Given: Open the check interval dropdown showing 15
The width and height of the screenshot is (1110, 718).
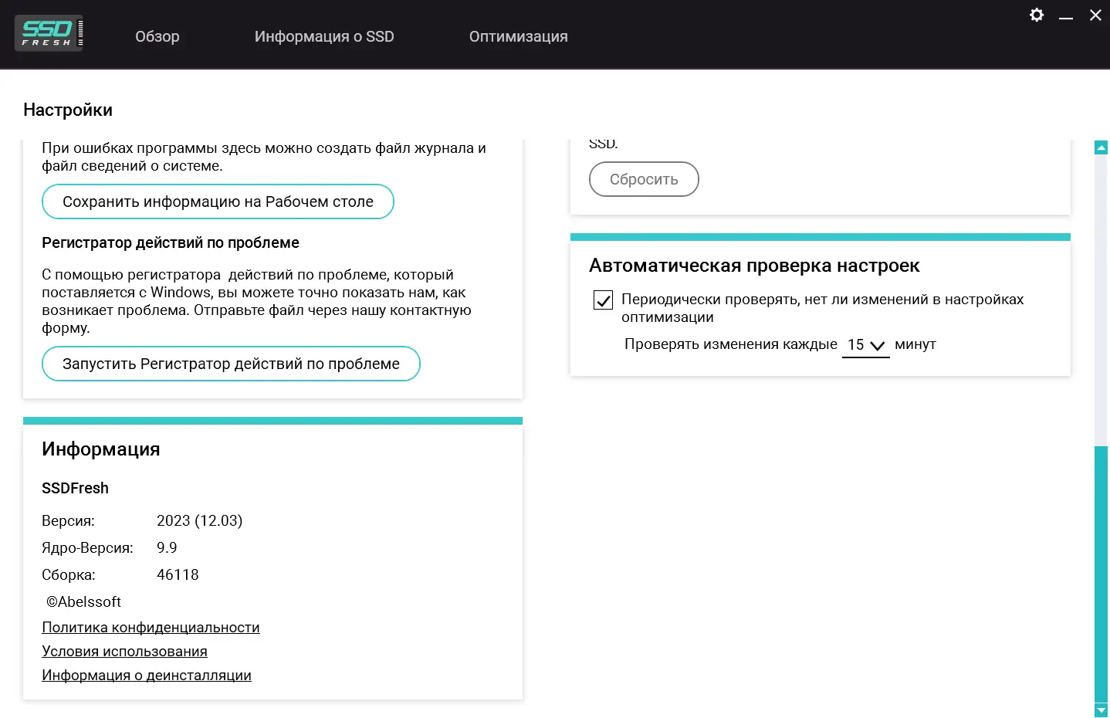Looking at the screenshot, I should pos(865,345).
